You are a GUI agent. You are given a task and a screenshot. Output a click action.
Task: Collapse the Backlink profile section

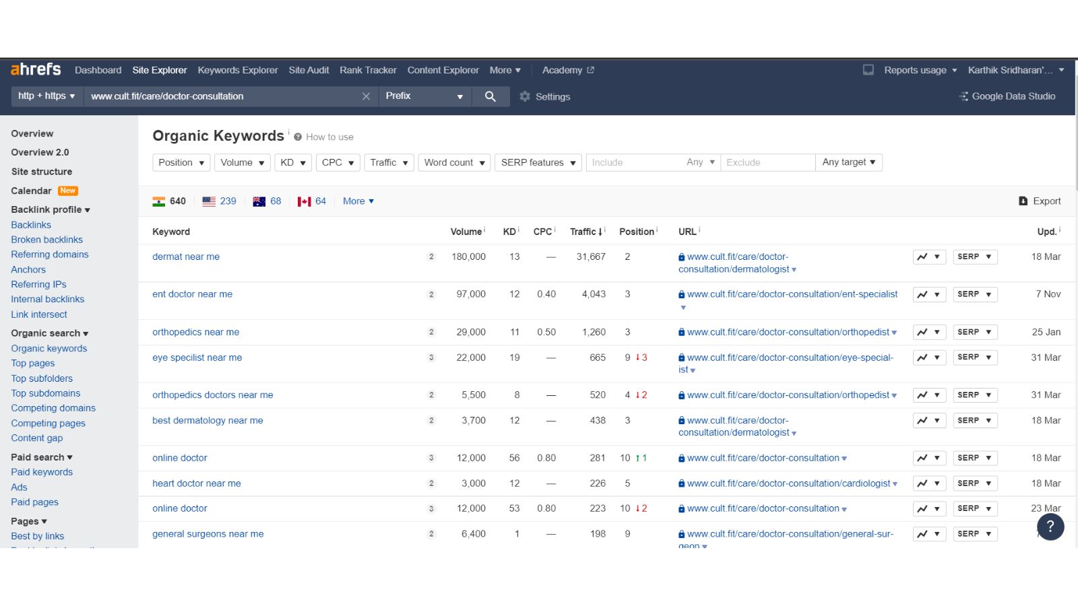coord(51,209)
